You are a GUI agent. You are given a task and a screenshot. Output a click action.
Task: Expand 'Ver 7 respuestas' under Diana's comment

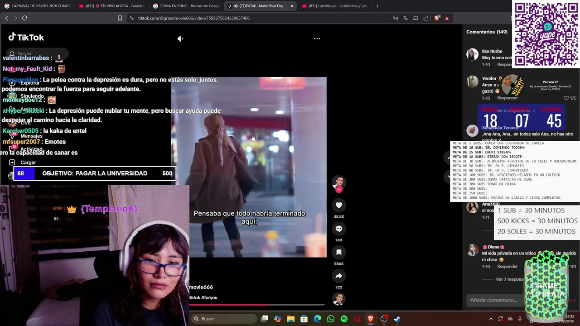pyautogui.click(x=509, y=279)
